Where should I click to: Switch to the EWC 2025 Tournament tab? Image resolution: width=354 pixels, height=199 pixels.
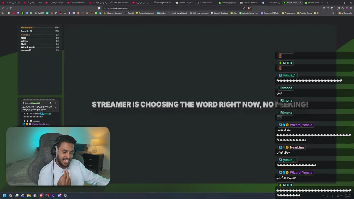119,3
